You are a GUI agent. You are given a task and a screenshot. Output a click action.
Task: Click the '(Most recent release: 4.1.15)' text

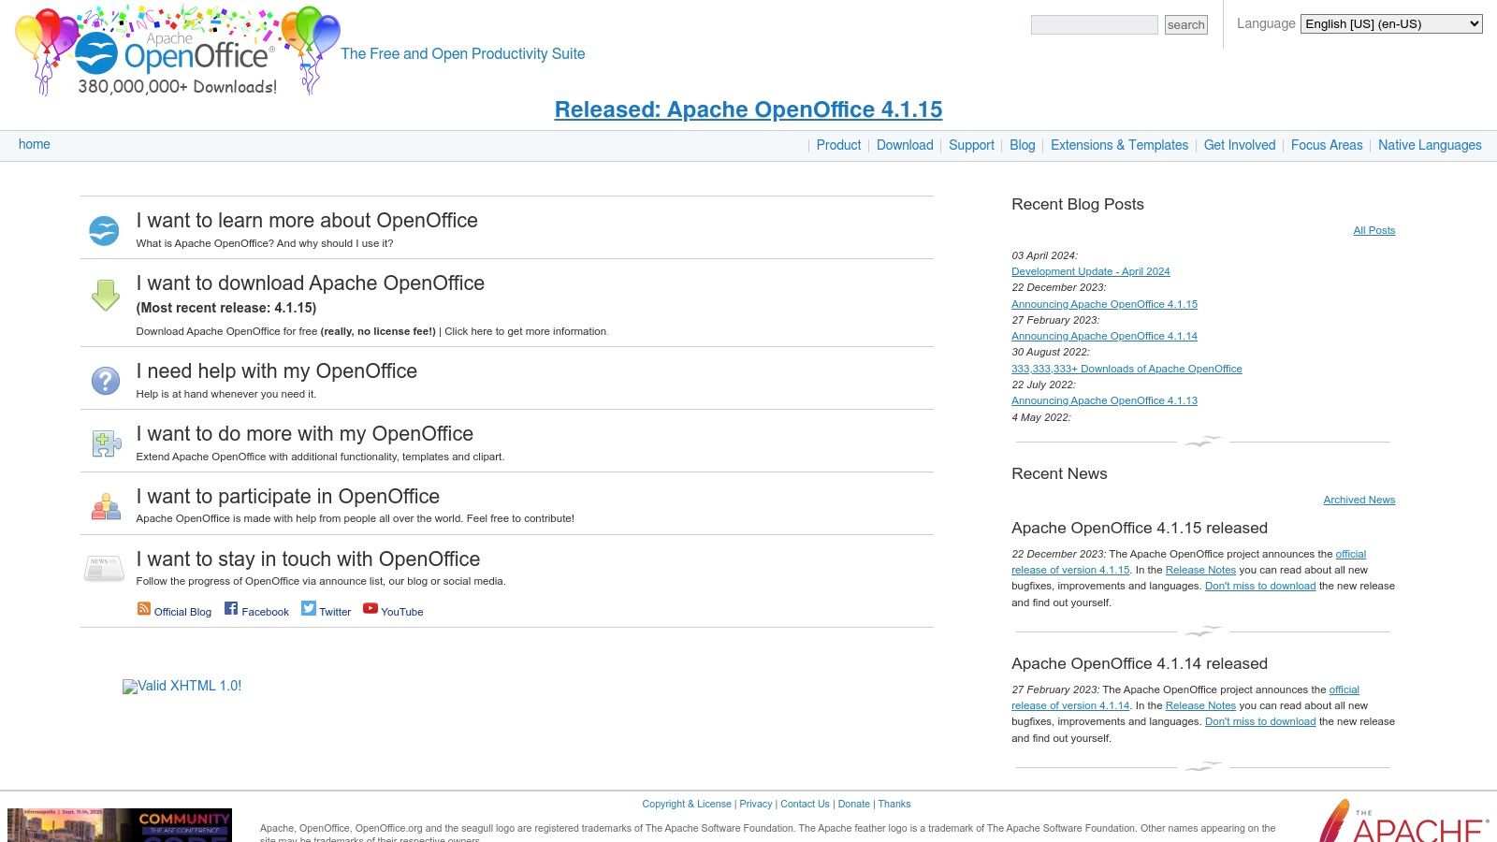point(226,308)
